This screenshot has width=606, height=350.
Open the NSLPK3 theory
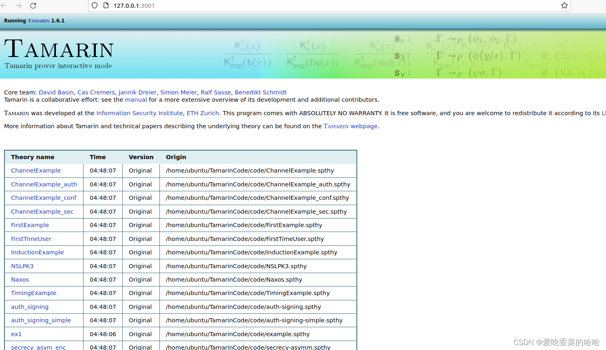[22, 266]
